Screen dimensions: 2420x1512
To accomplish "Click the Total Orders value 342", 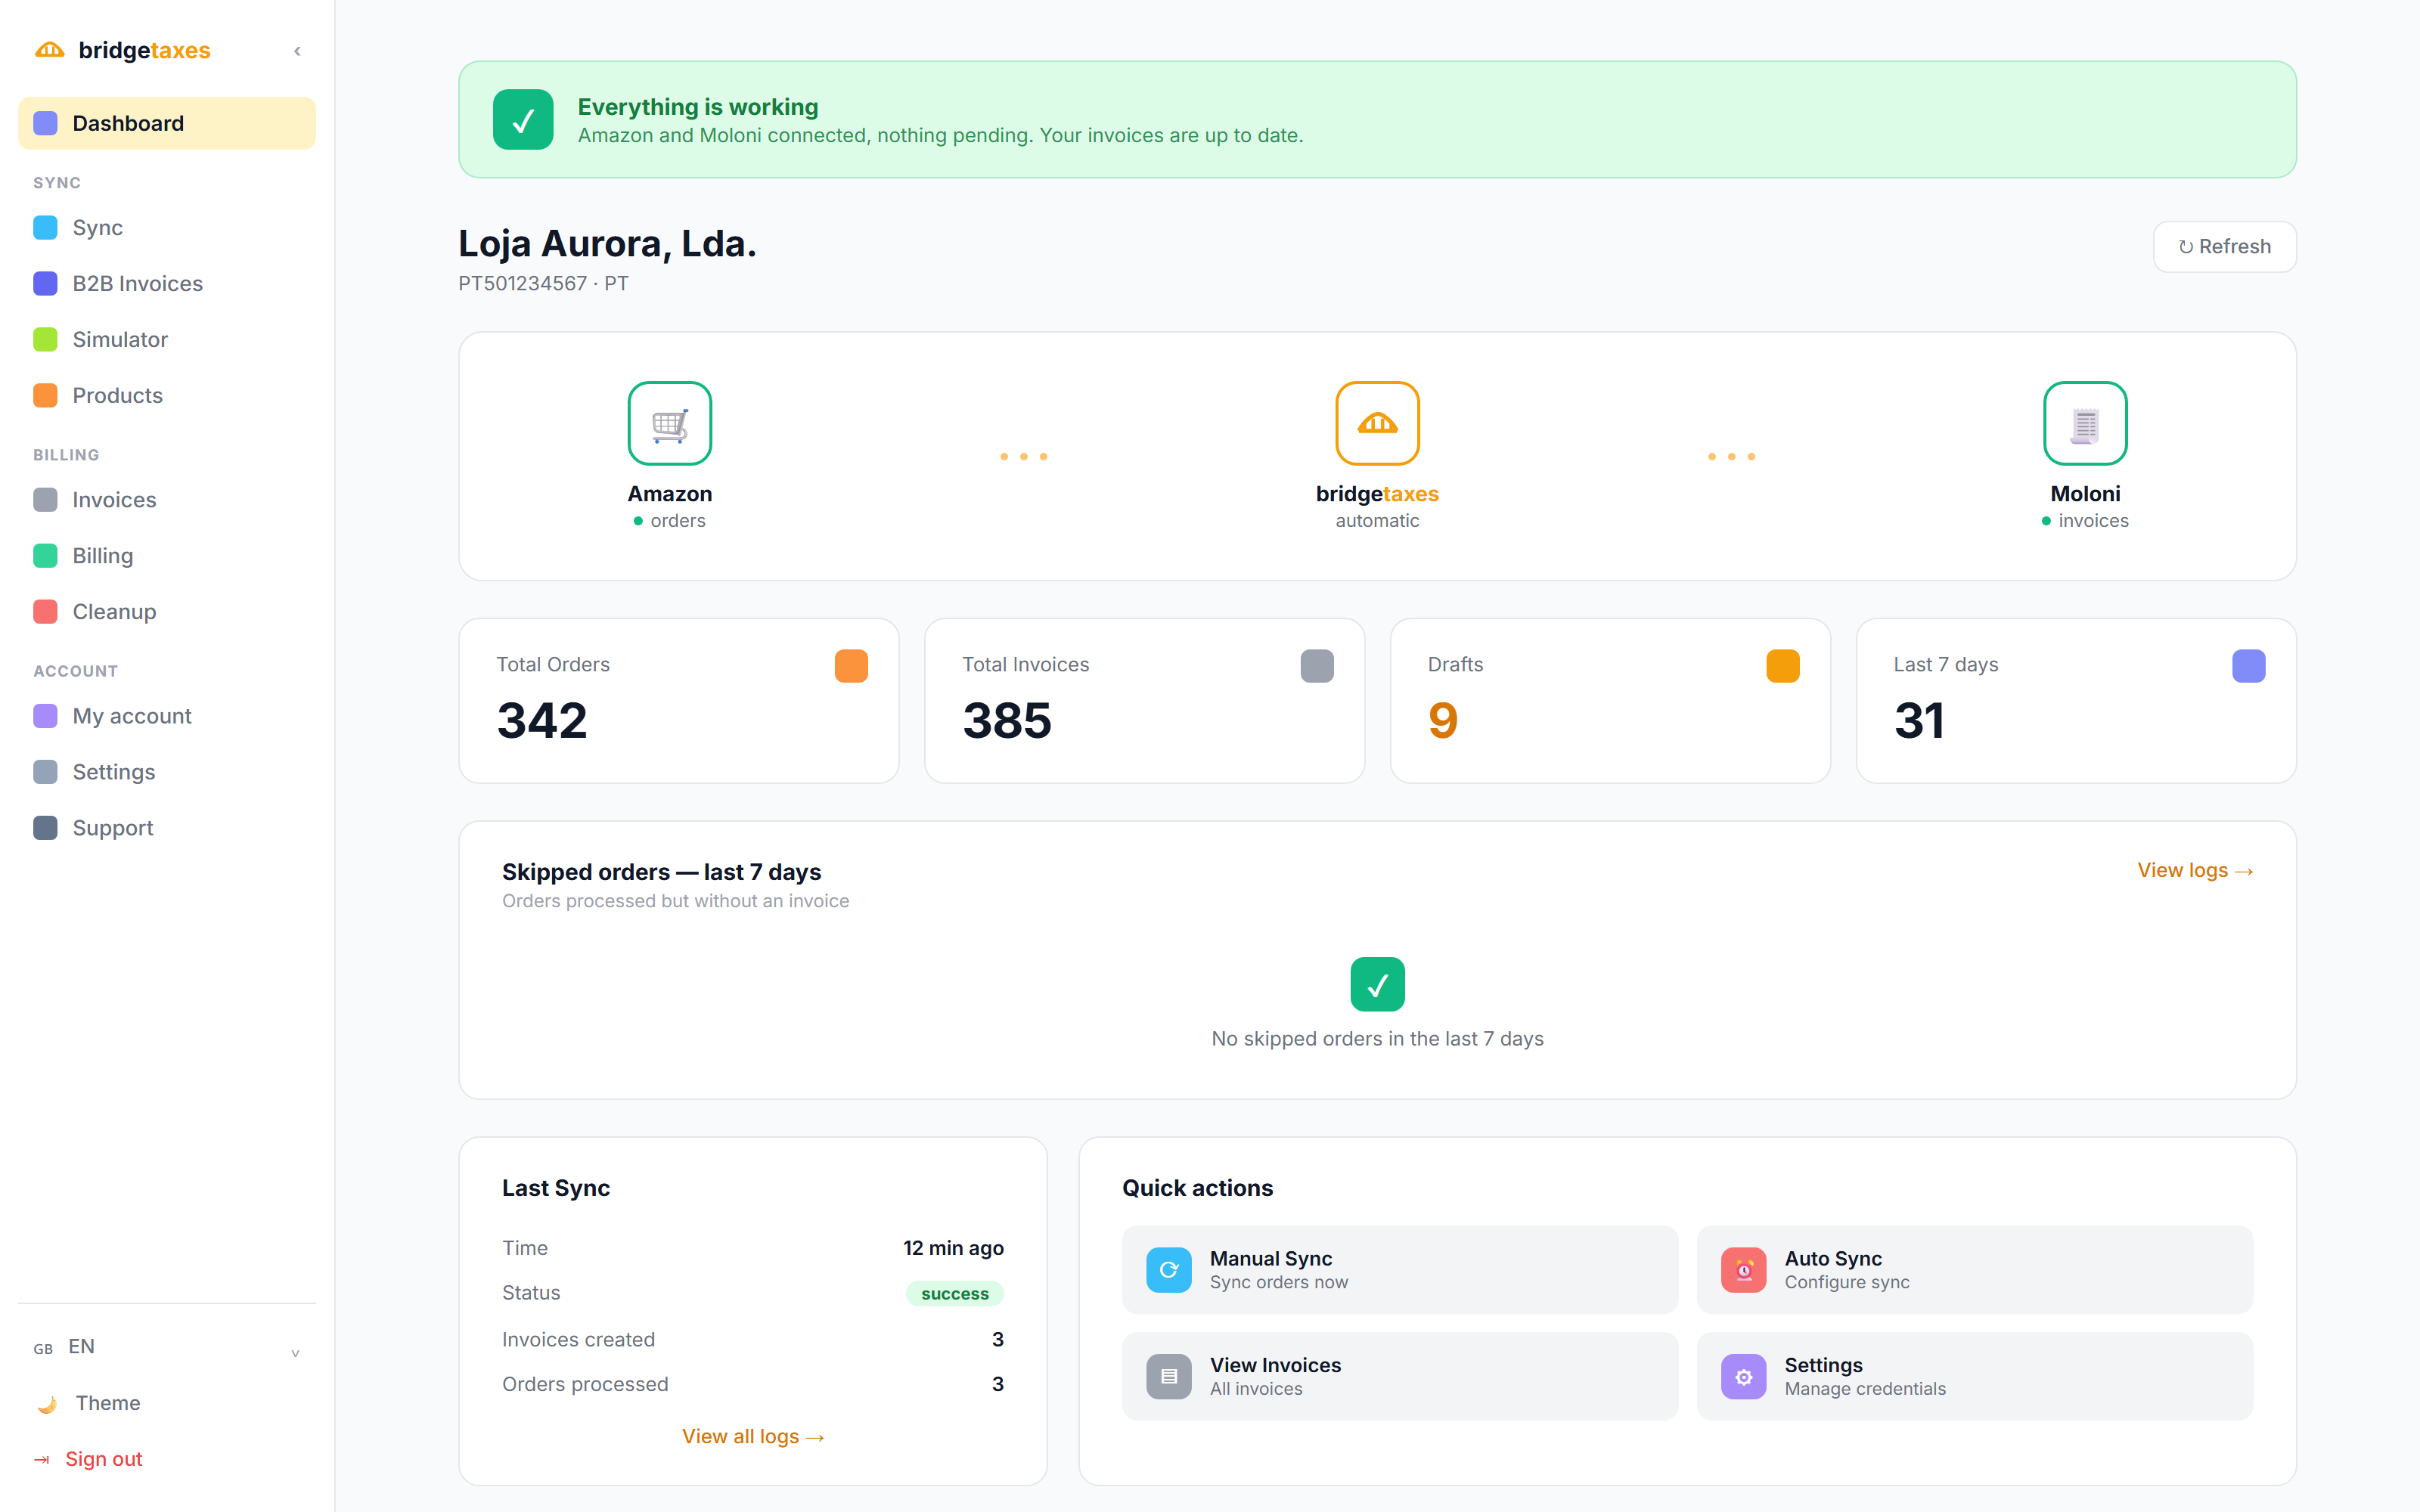I will 542,721.
